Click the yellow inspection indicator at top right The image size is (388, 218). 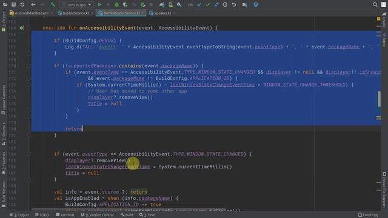tap(378, 19)
